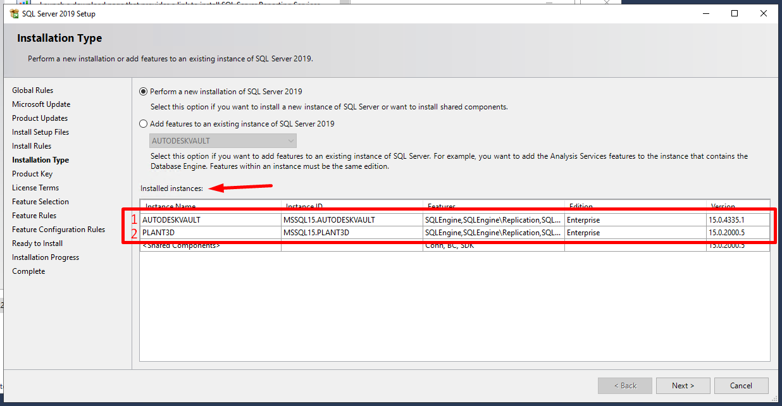
Task: Open the Product Key step
Action: click(32, 173)
